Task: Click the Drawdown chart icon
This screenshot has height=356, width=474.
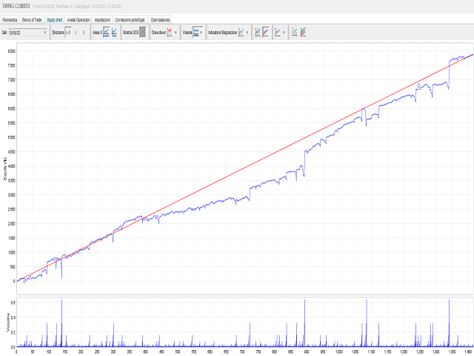Action: pyautogui.click(x=170, y=33)
